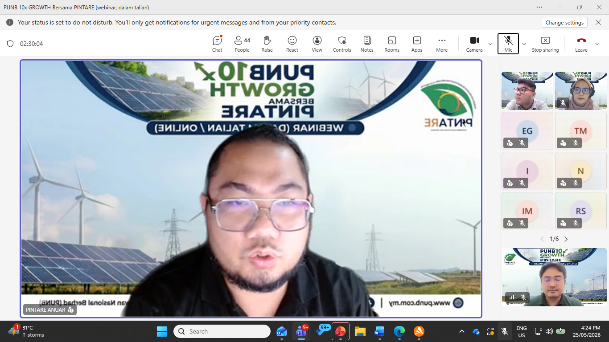Click the attendee status icon on TM tile
Screen dimensions: 609x342
point(563,143)
